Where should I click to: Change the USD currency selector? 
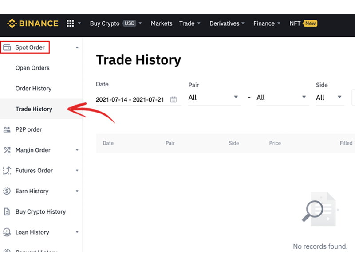click(x=130, y=23)
